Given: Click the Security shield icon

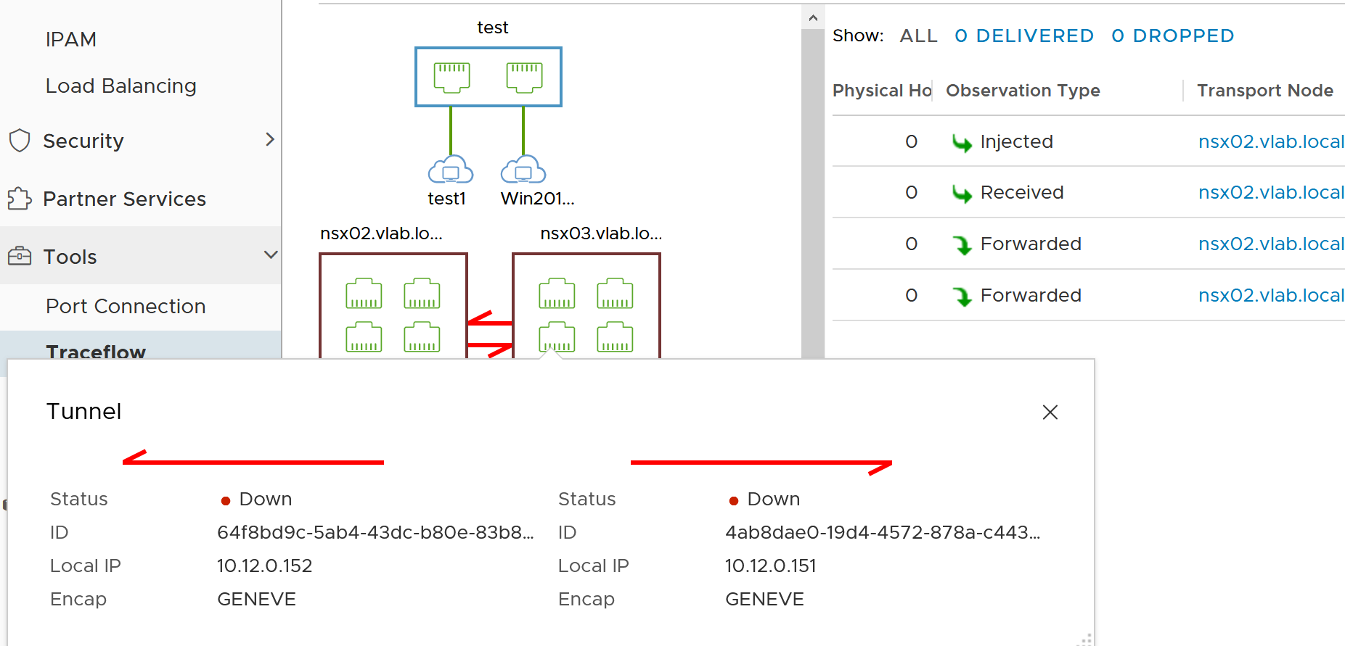Looking at the screenshot, I should [20, 140].
